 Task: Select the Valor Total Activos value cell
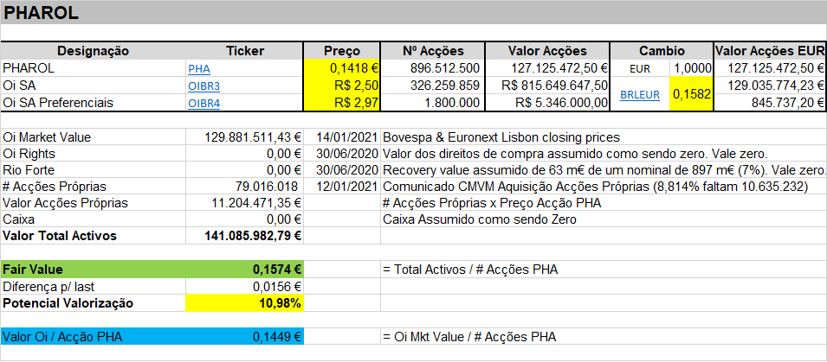coord(245,236)
